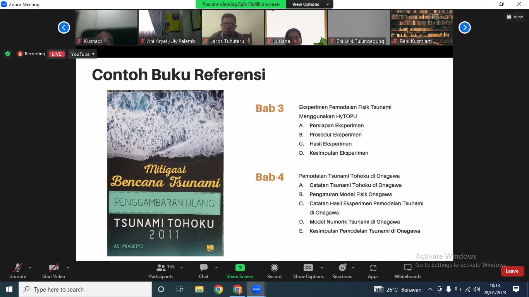
Task: Expand participants options arrow
Action: [x=182, y=268]
